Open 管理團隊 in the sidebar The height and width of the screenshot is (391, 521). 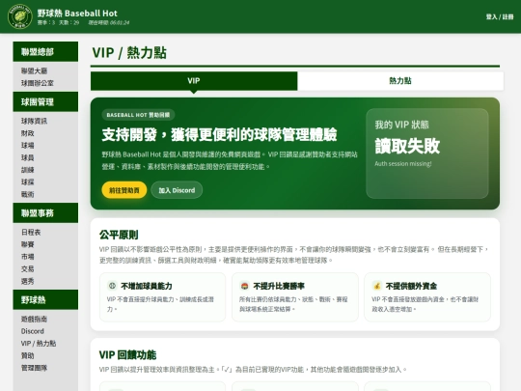34,368
